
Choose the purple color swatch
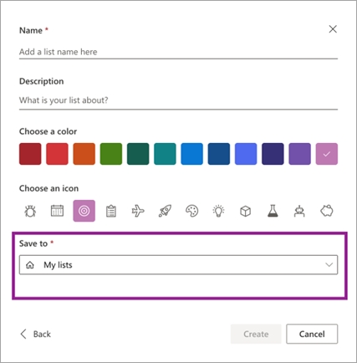point(299,154)
